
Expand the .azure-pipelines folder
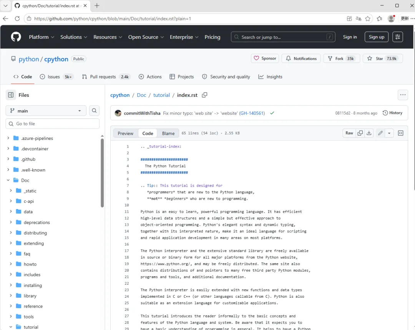click(x=8, y=138)
